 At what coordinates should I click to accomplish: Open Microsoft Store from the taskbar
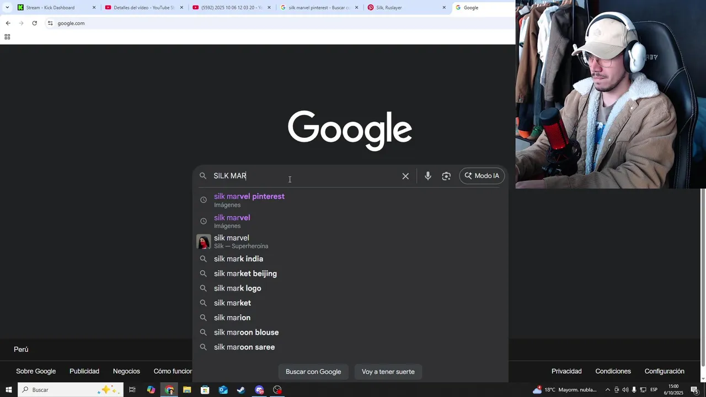205,390
